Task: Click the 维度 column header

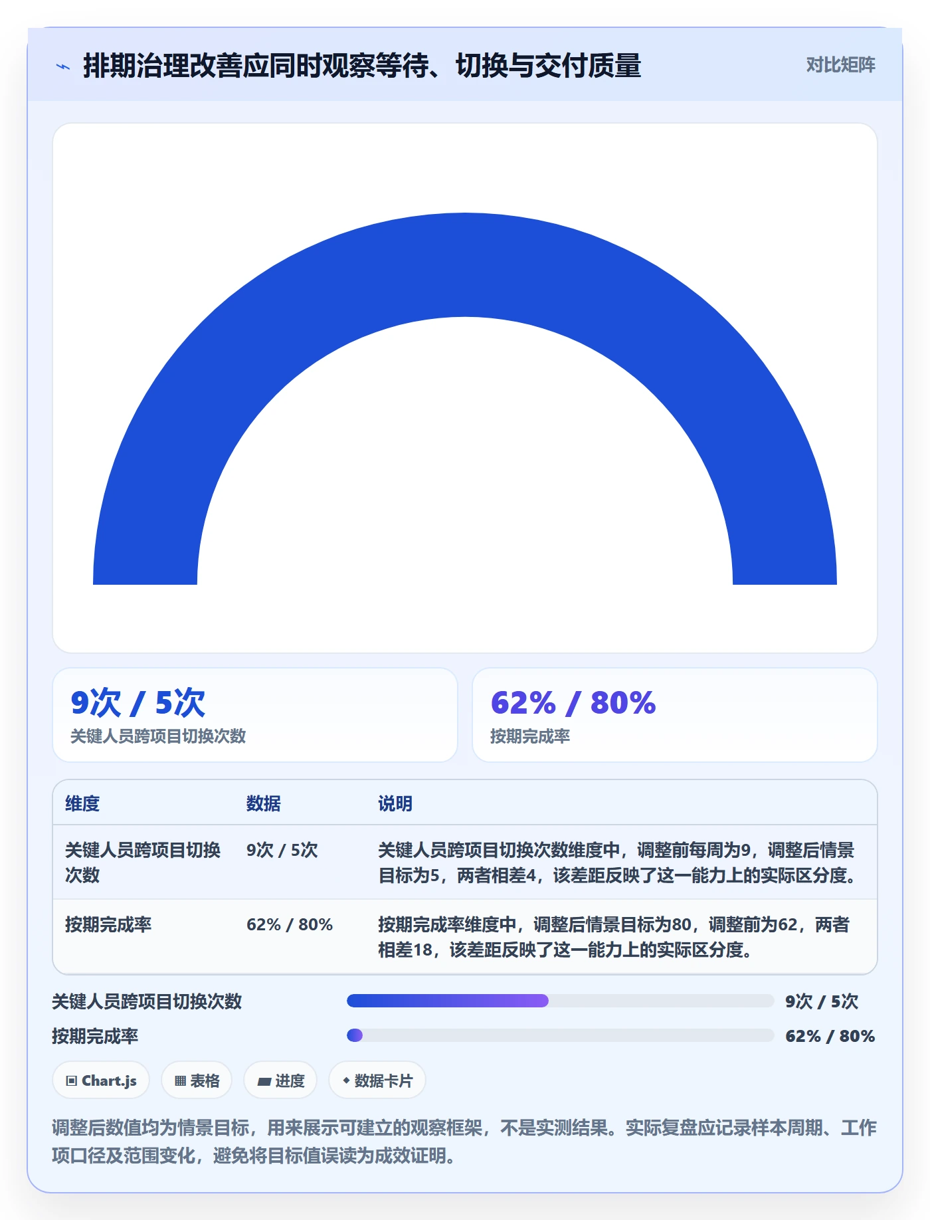Action: click(82, 803)
